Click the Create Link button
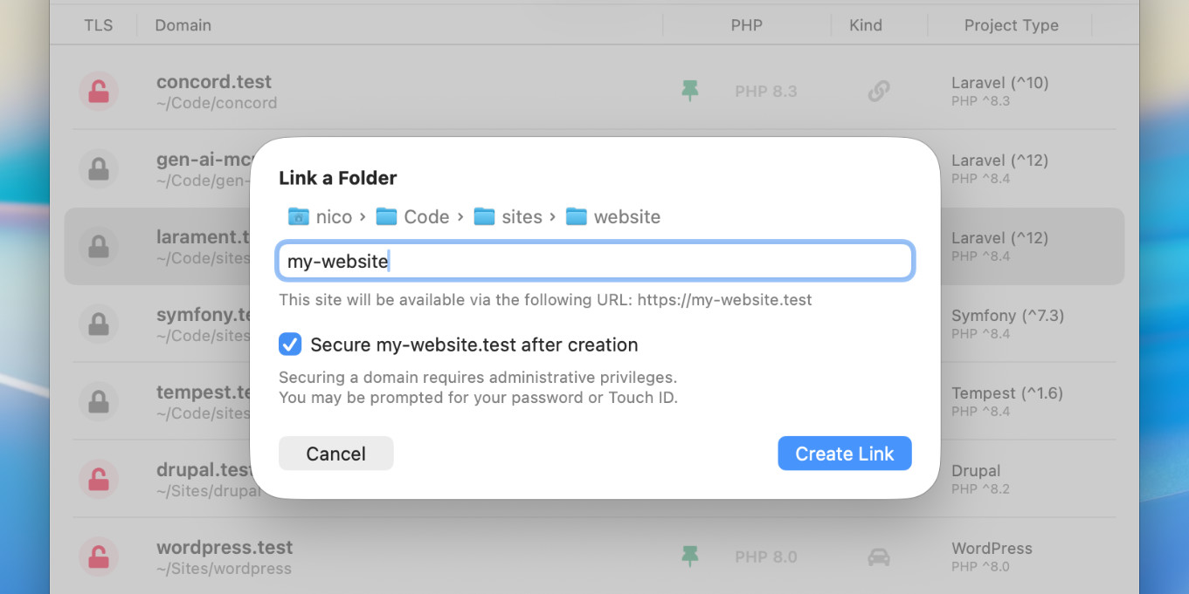The image size is (1189, 594). click(844, 454)
